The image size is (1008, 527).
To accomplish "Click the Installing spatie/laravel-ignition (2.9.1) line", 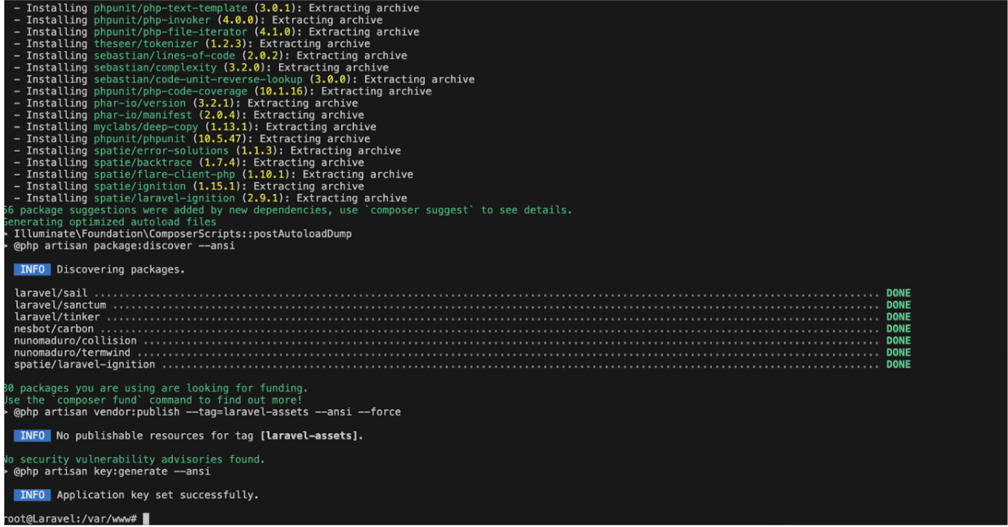I will pos(210,199).
